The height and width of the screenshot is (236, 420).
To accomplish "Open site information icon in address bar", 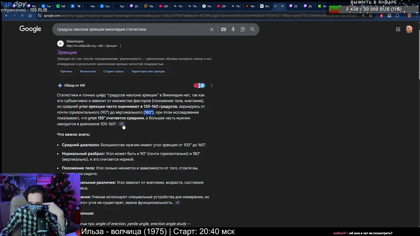I will [x=40, y=16].
